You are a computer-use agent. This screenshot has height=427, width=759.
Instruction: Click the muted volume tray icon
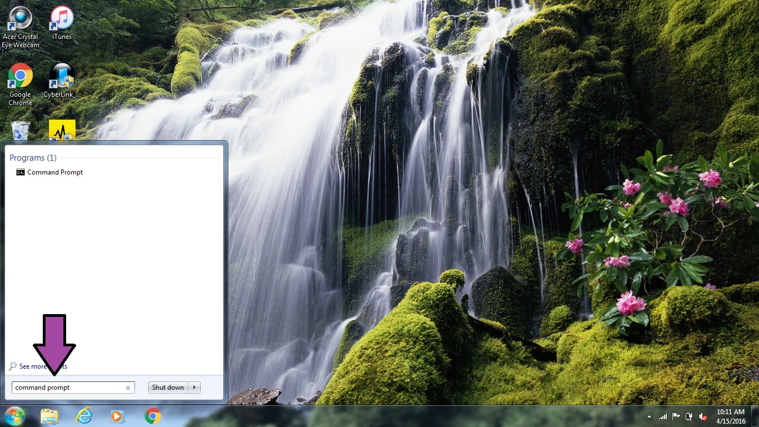[703, 416]
